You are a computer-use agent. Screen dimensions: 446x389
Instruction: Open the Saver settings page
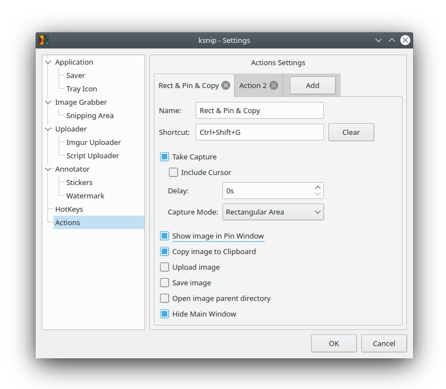tap(76, 75)
